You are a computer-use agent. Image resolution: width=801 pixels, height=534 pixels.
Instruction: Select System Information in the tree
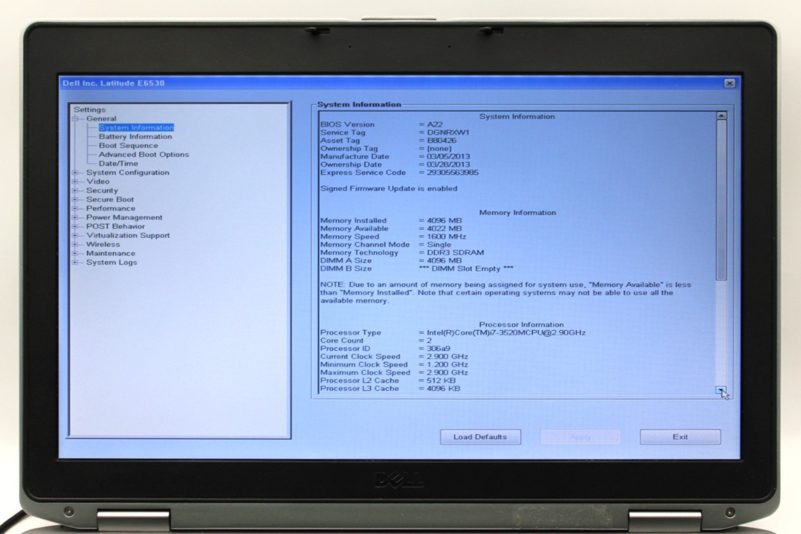[136, 127]
